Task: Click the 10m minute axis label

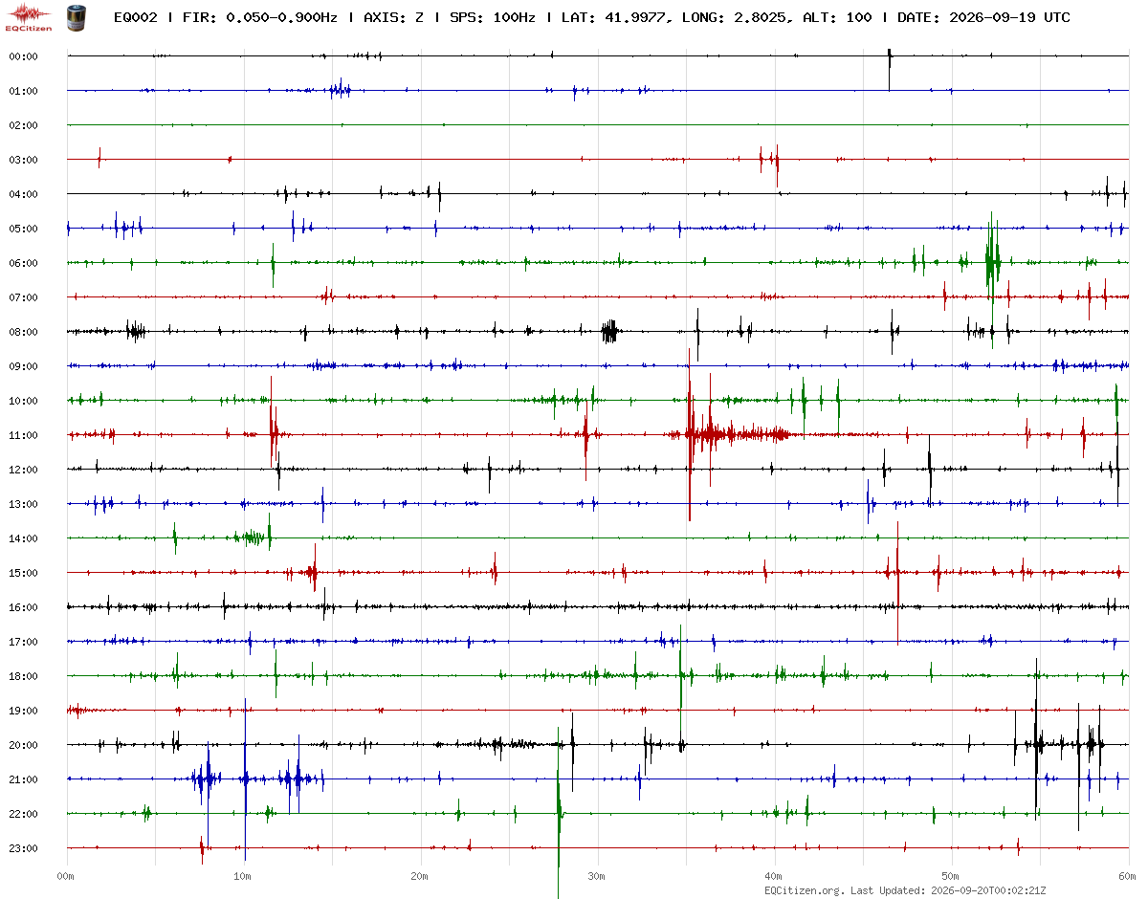Action: (x=242, y=876)
